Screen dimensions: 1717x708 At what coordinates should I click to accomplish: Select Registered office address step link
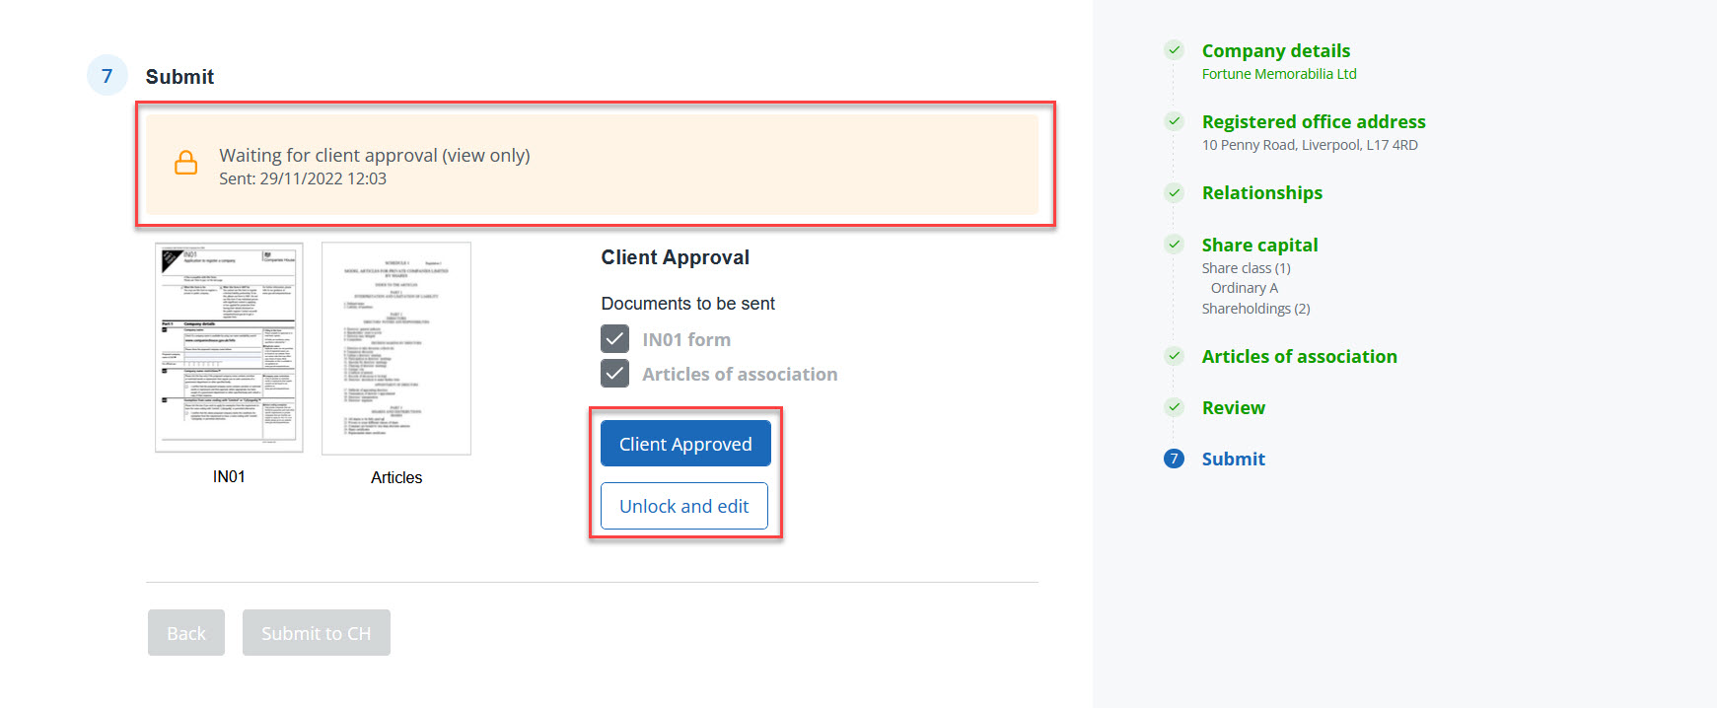[1313, 122]
